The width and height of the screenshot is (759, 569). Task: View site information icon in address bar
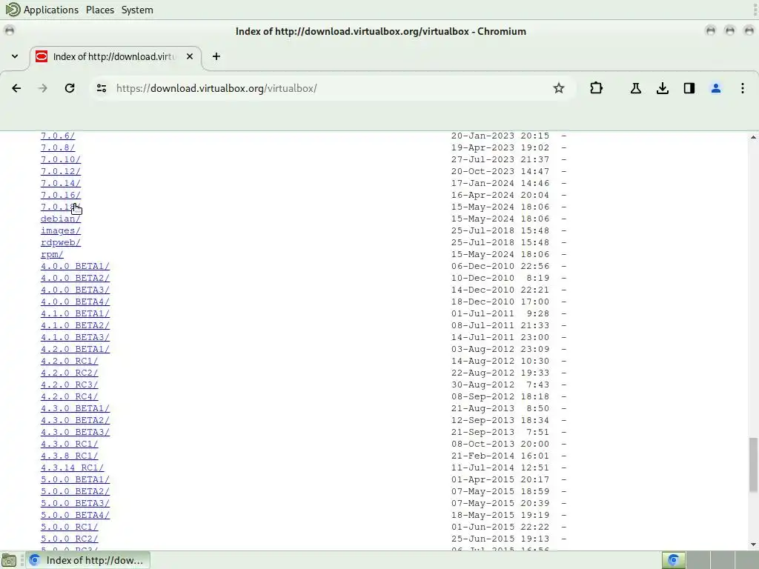point(102,88)
